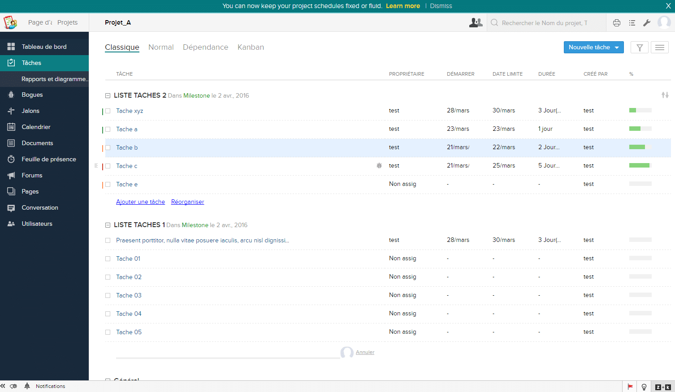Screen dimensions: 675x392
Task: Open the Calendrier sidebar icon
Action: (x=11, y=127)
